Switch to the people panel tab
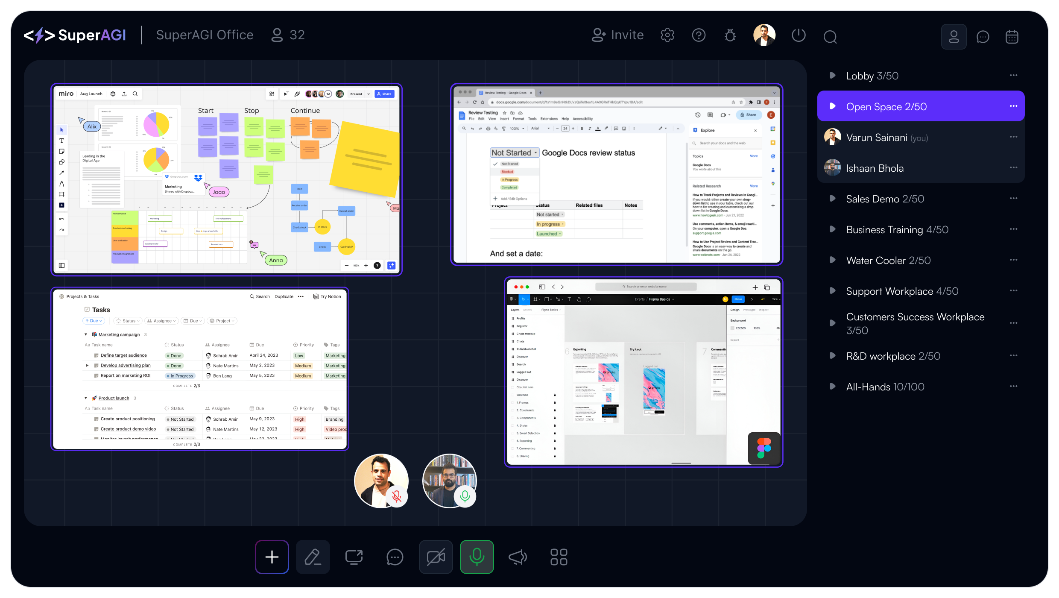The width and height of the screenshot is (1059, 598). click(x=954, y=37)
